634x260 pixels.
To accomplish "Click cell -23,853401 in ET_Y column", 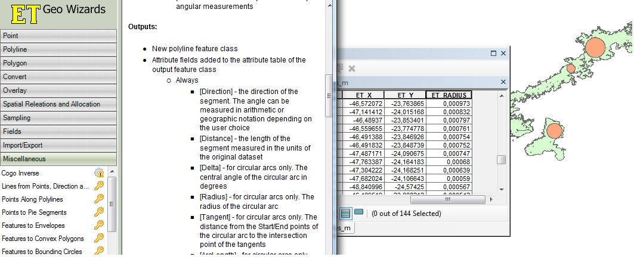I will click(405, 120).
